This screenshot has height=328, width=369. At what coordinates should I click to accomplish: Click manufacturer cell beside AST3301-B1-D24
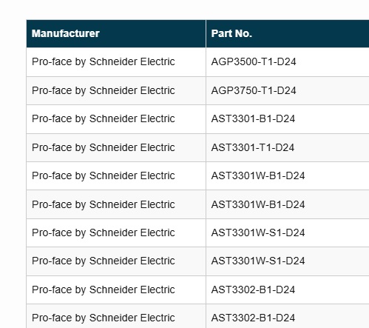point(116,119)
